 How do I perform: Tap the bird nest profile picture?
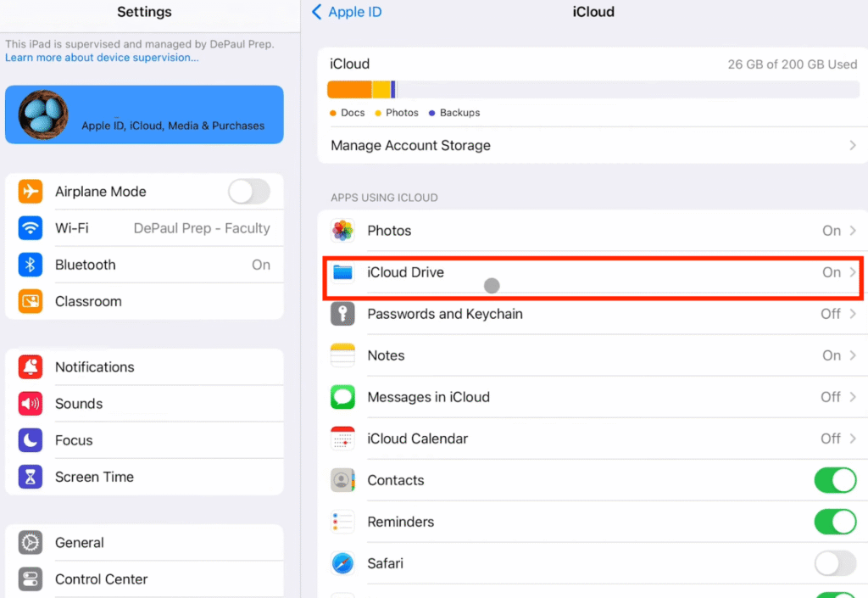(x=43, y=115)
